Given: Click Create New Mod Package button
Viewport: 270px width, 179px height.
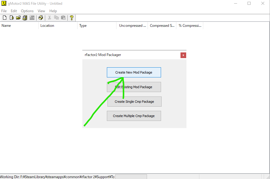Looking at the screenshot, I should pos(134,72).
